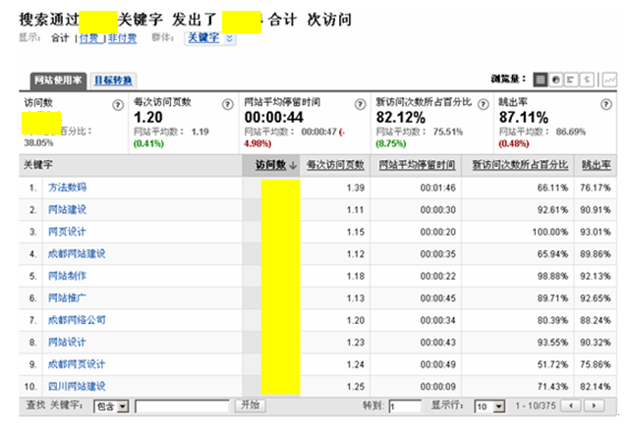Switch to pie chart view icon

pos(557,79)
